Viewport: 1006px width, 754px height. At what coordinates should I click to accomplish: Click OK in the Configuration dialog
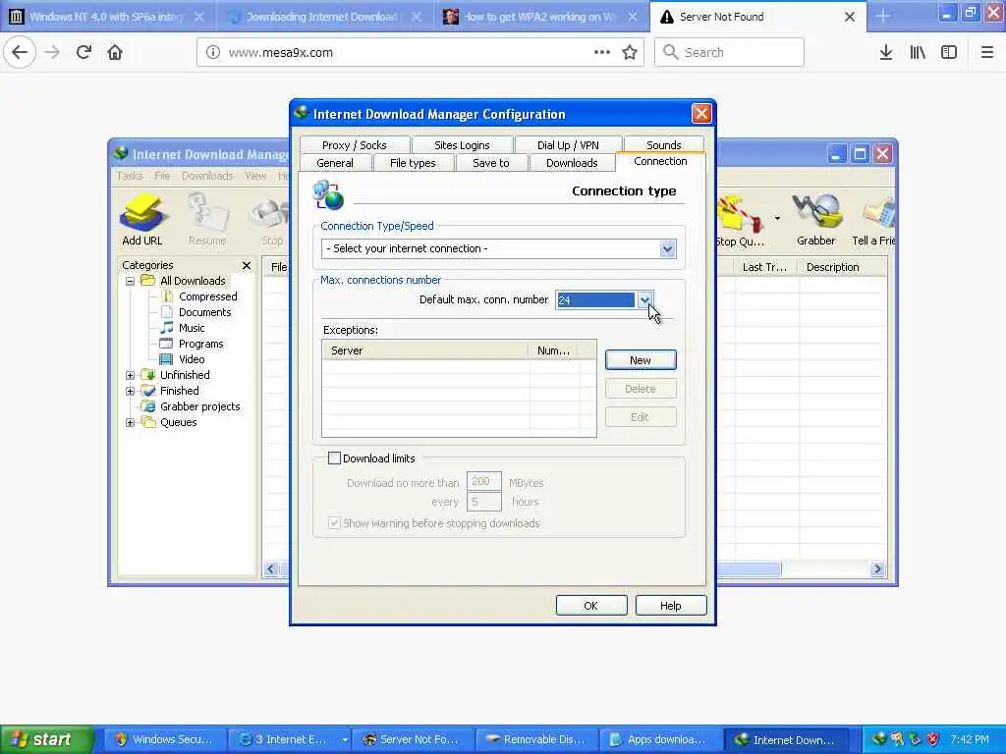point(590,605)
